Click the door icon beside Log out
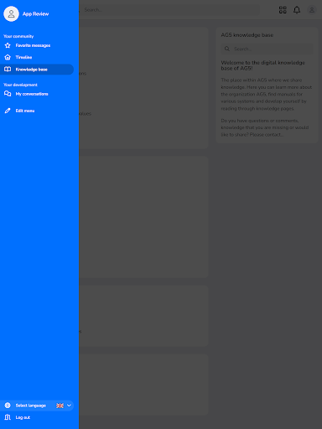Image resolution: width=322 pixels, height=429 pixels. point(8,417)
